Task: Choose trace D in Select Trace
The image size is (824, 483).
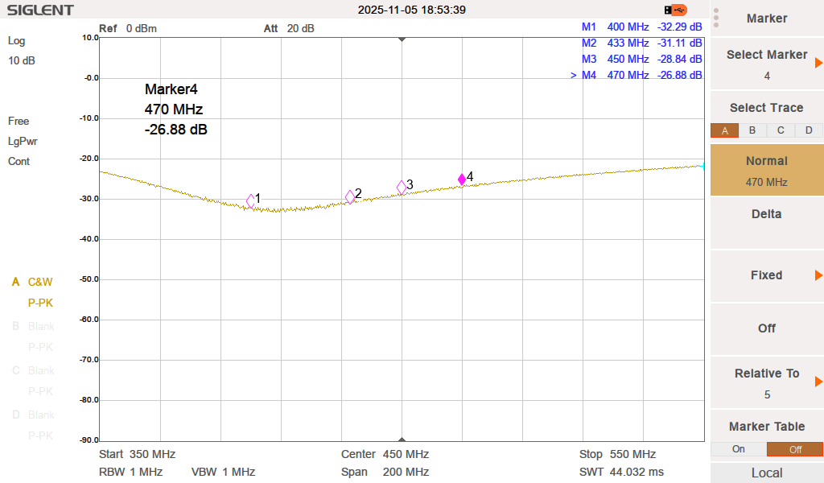Action: 809,130
